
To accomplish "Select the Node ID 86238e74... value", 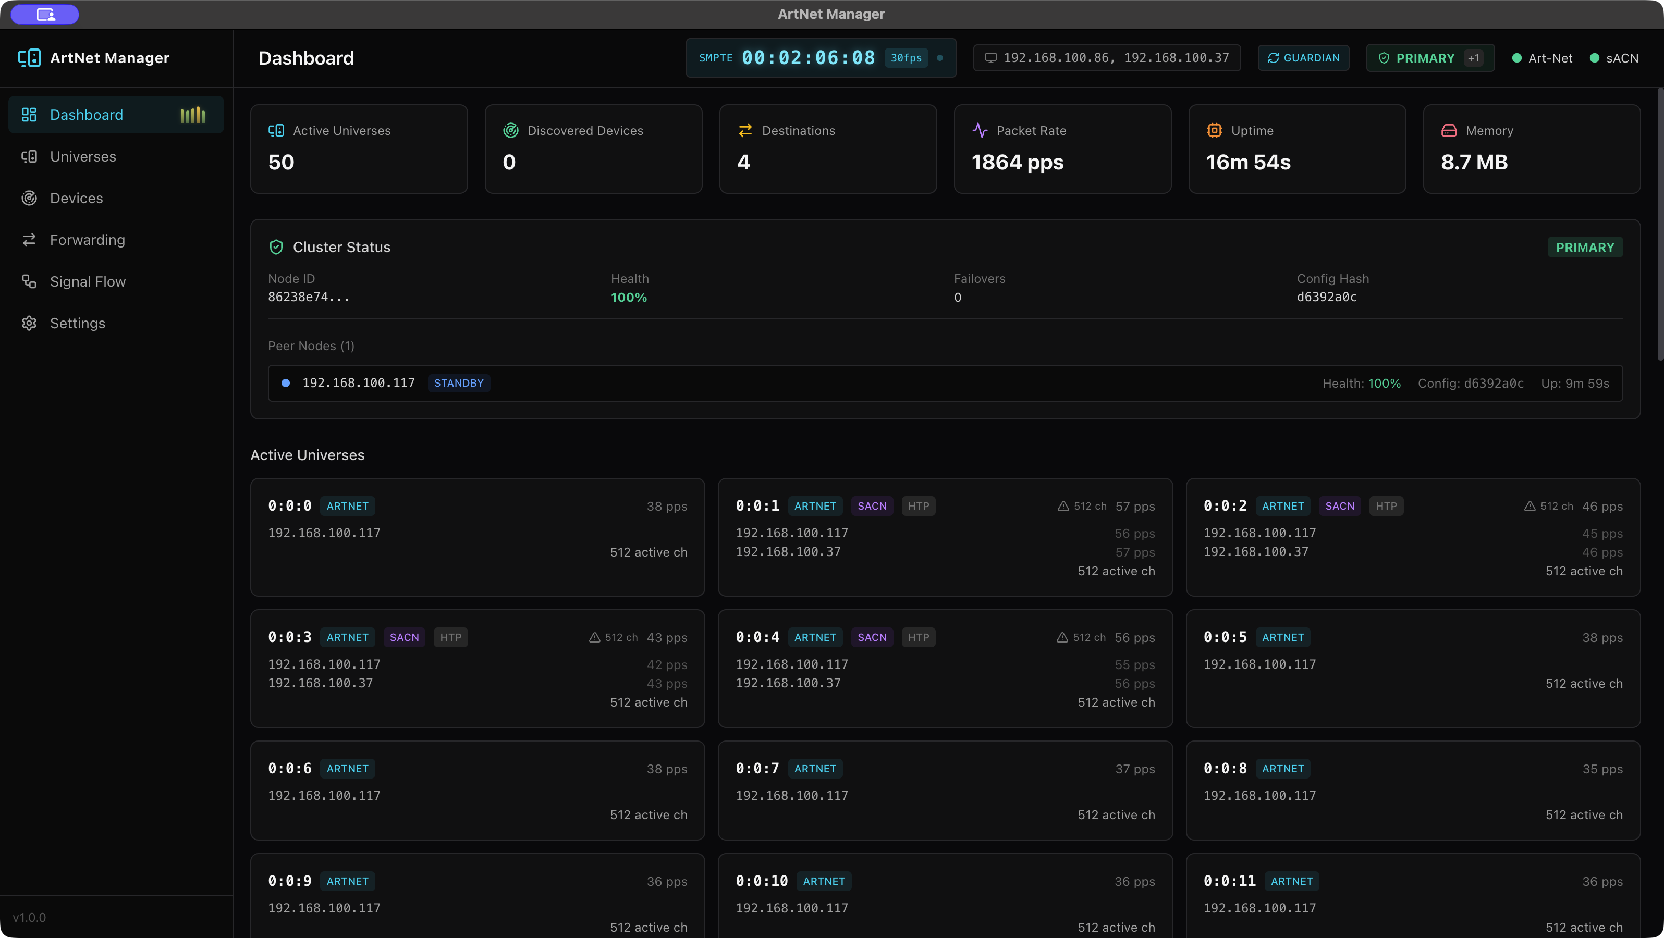I will [x=309, y=297].
